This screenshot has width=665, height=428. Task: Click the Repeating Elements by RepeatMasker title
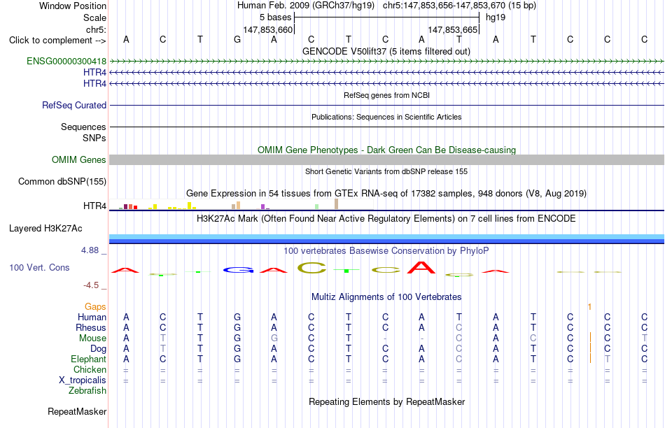(387, 401)
